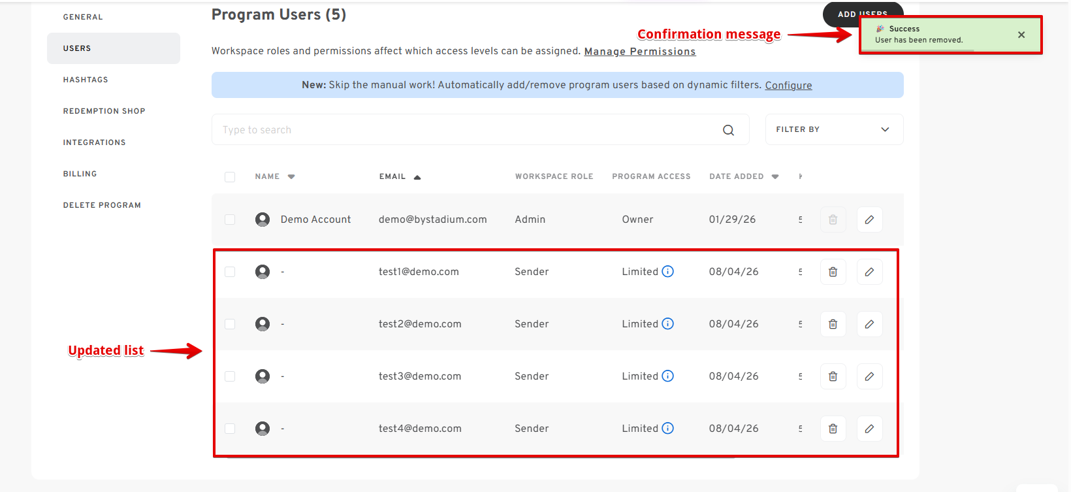Show Limited access info for test3@demo.com
Image resolution: width=1071 pixels, height=492 pixels.
click(667, 376)
